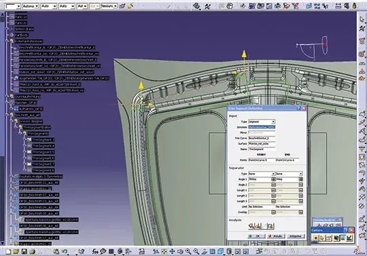367x256 pixels.
Task: Open the Formula f(x) tool
Action: 95,251
